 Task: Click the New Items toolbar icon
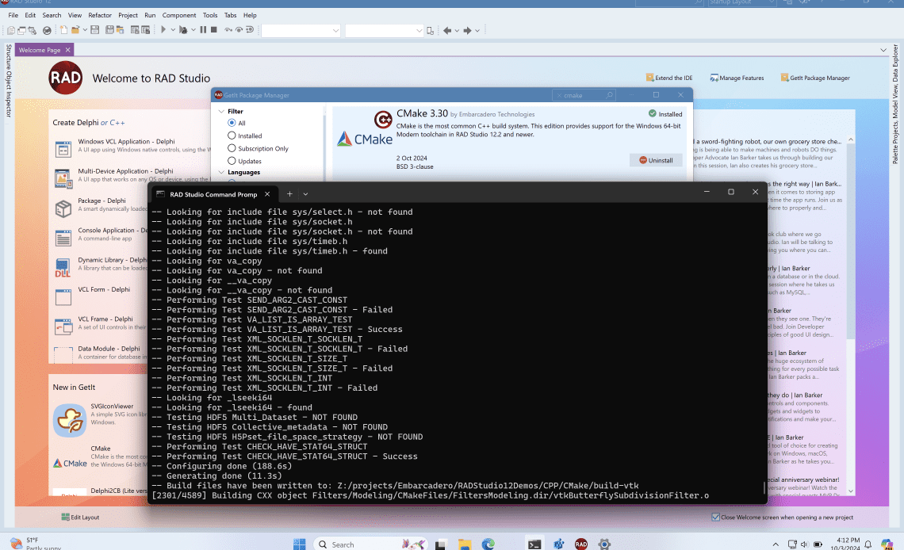[x=63, y=30]
